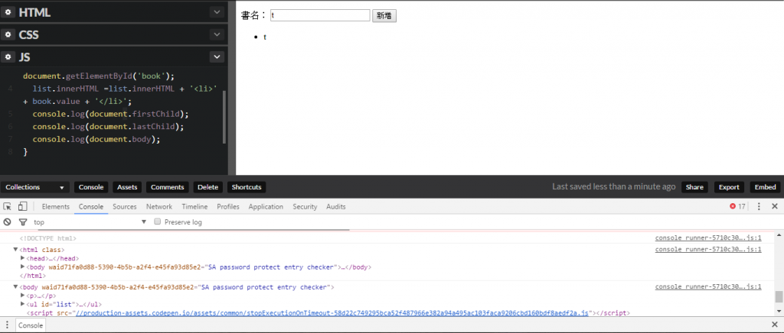The image size is (784, 333).
Task: Expand the body node under html
Action: click(22, 267)
